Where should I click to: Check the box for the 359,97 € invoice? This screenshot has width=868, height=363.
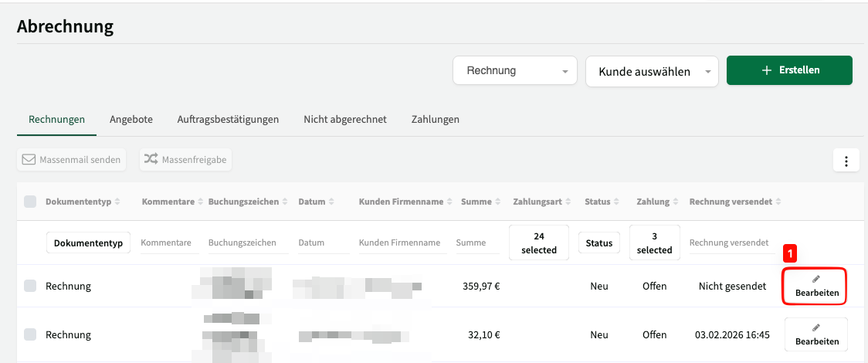(x=30, y=286)
